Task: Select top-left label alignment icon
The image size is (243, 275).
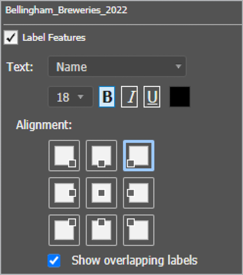Action: coord(64,155)
